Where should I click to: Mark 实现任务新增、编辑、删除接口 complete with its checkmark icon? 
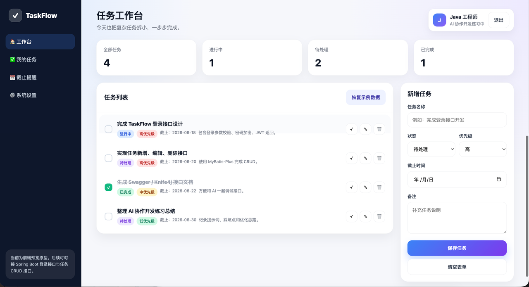(352, 158)
